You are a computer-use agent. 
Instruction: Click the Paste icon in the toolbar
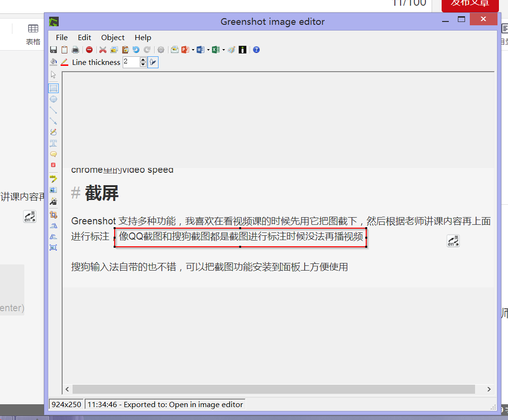click(x=126, y=50)
